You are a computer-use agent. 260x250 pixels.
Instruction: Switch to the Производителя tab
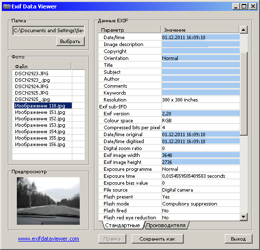166,225
